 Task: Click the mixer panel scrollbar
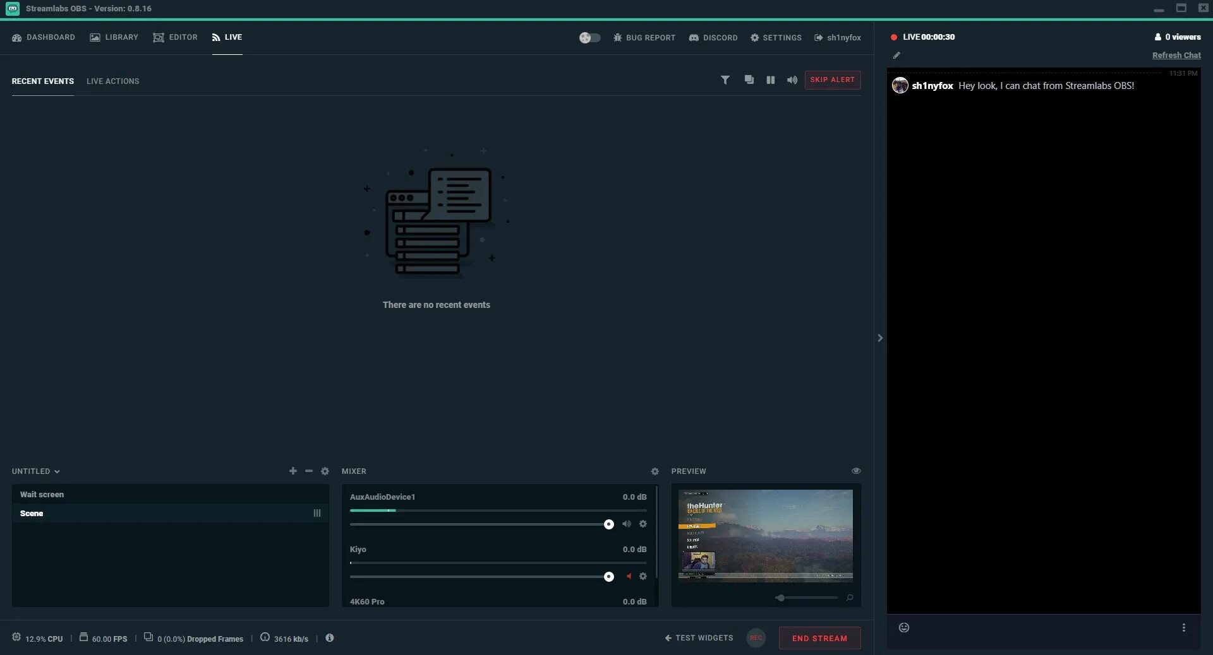[x=656, y=532]
